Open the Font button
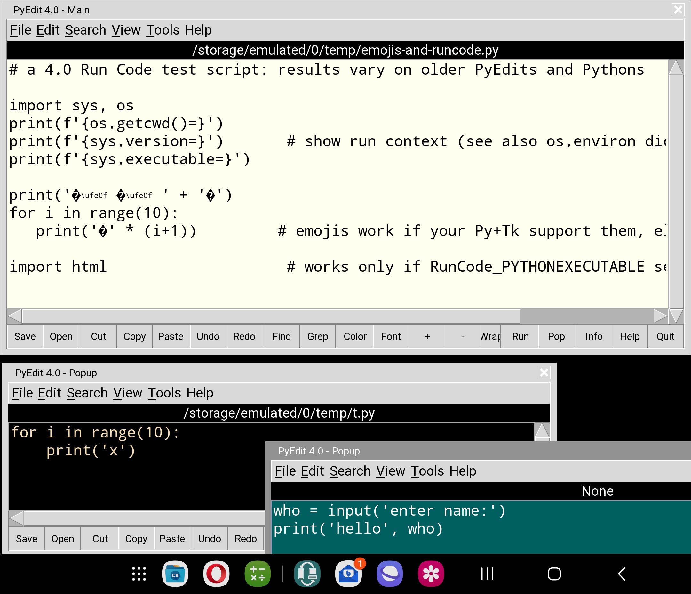 [391, 336]
